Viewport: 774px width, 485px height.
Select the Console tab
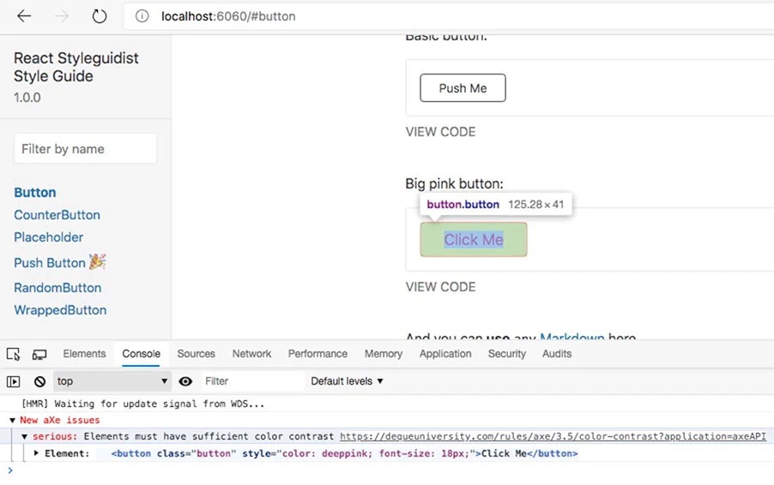click(x=142, y=353)
